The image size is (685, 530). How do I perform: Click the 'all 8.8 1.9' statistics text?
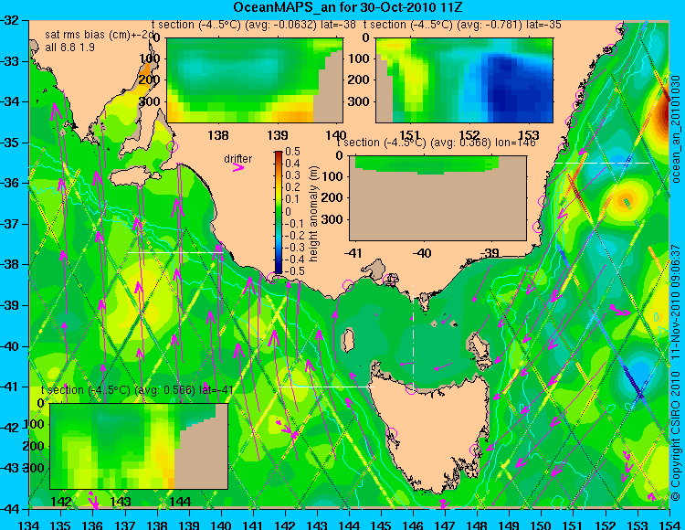click(70, 48)
